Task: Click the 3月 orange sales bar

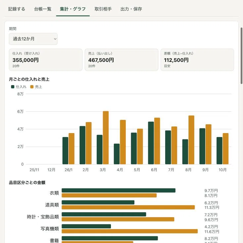Action: pyautogui.click(x=106, y=138)
